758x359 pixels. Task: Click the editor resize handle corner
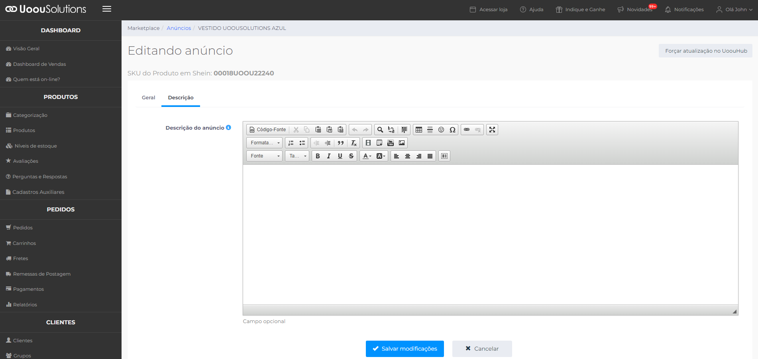[734, 312]
